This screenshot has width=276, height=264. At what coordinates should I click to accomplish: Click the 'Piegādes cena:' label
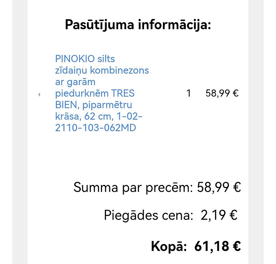(148, 216)
